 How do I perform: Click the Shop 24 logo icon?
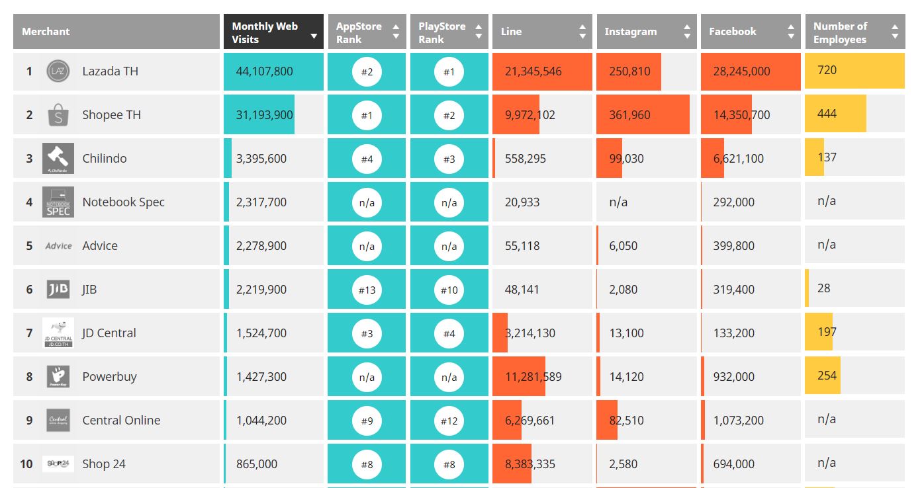[58, 464]
